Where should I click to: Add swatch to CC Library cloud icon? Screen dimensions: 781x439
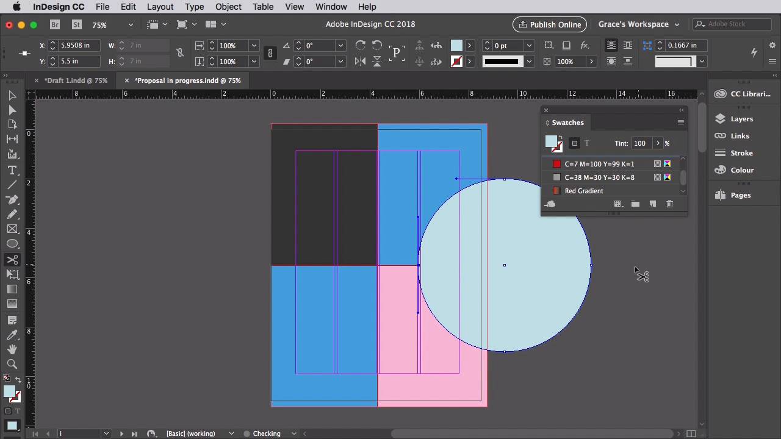point(550,204)
